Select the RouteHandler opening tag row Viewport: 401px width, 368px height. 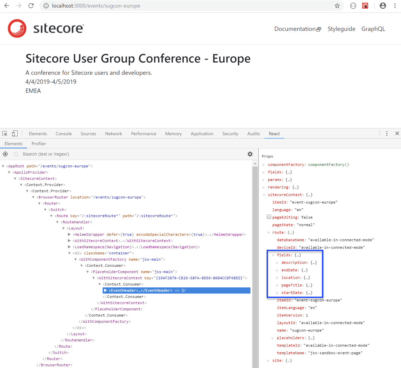pyautogui.click(x=76, y=222)
